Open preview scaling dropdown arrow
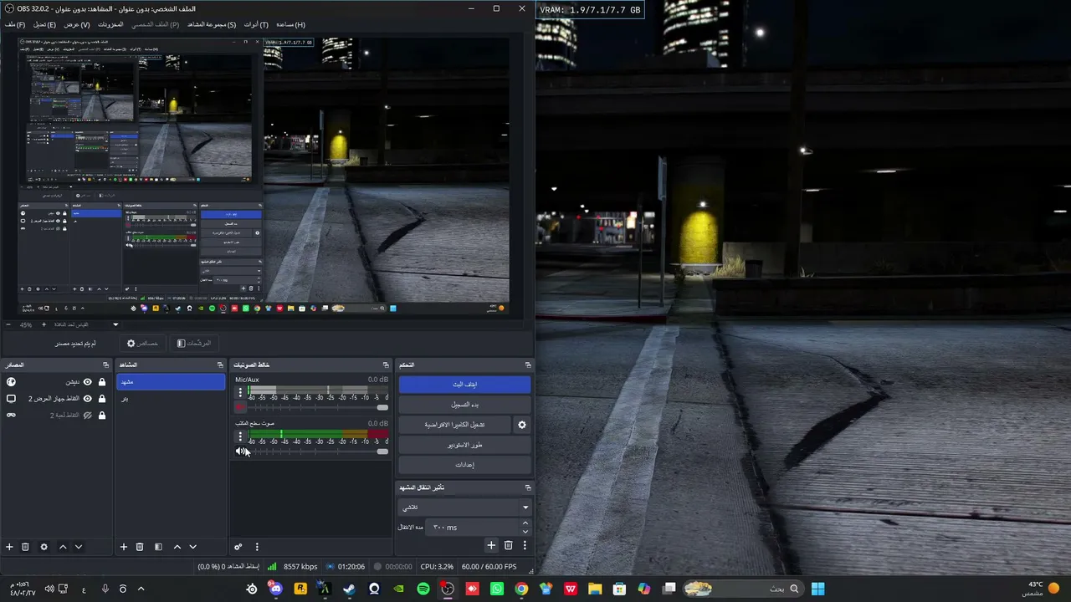Viewport: 1071px width, 602px height. 115,324
